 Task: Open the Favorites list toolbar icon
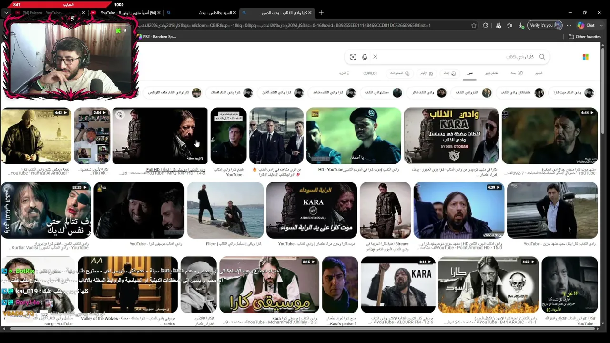click(509, 25)
